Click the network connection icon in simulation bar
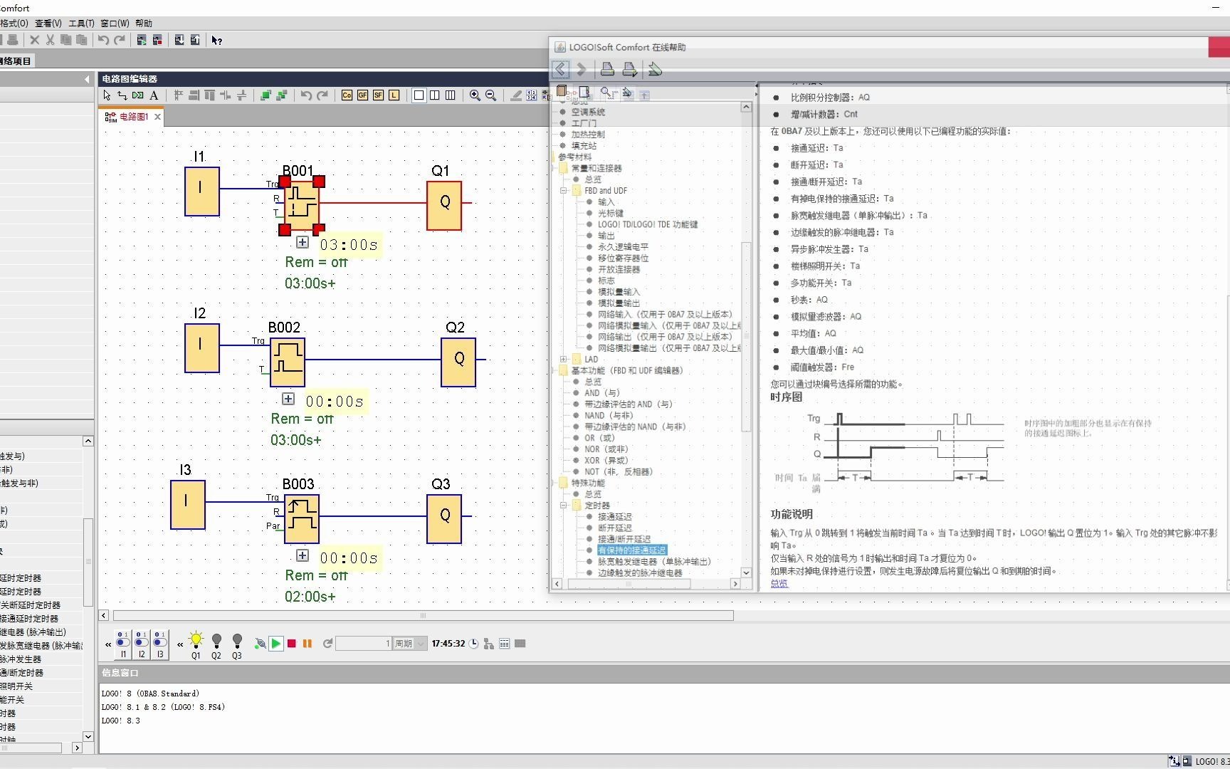Screen dimensions: 1230x769 click(489, 644)
